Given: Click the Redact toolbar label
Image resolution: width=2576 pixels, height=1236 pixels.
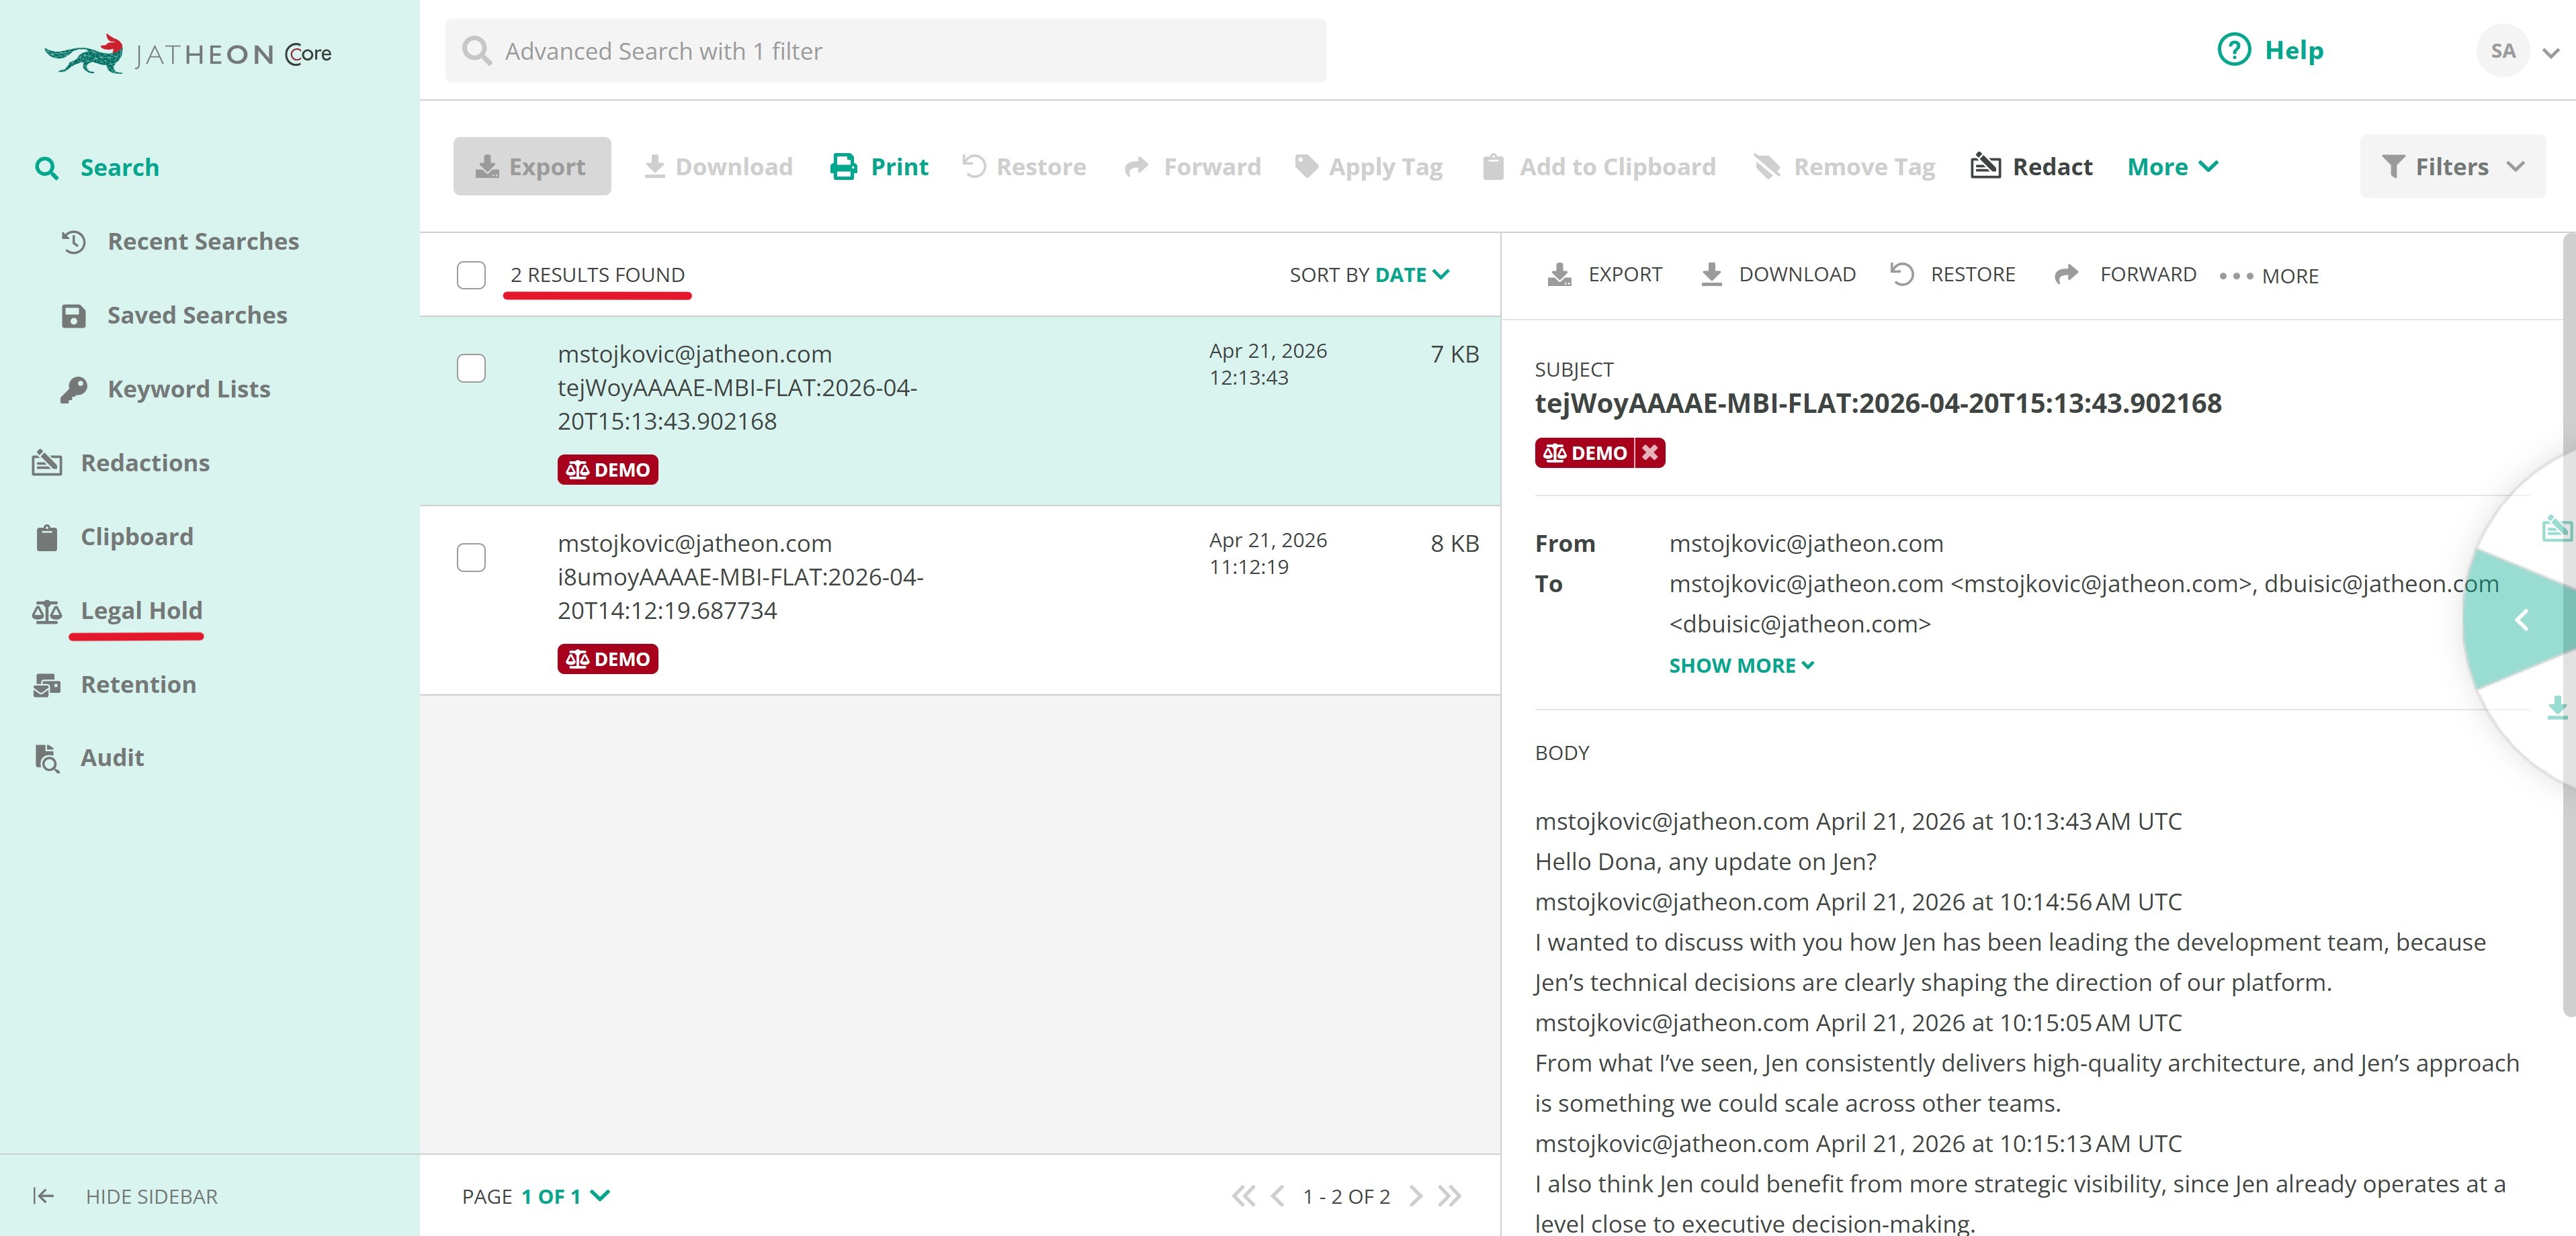Looking at the screenshot, I should [x=2052, y=167].
